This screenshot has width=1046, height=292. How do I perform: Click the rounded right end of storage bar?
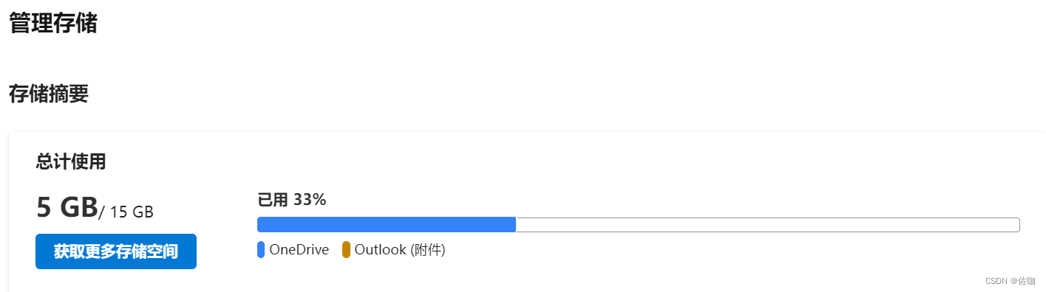(x=1017, y=225)
